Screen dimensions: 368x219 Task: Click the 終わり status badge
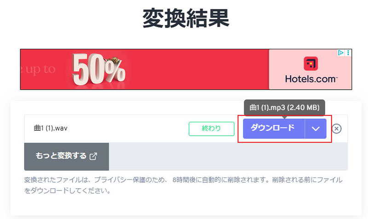[x=212, y=129]
